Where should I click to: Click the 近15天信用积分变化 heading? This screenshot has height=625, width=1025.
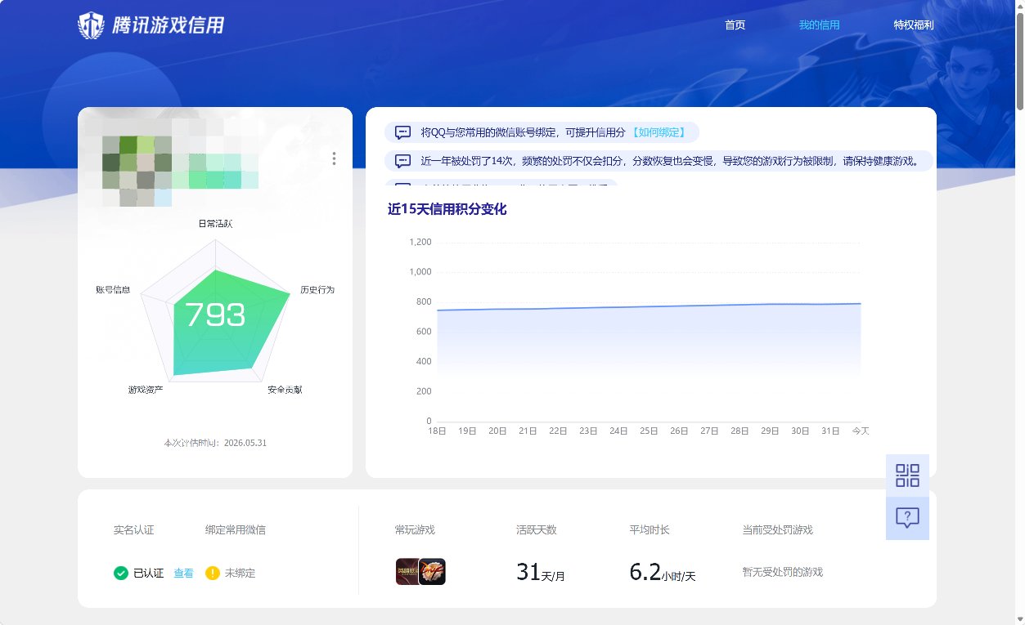point(447,209)
